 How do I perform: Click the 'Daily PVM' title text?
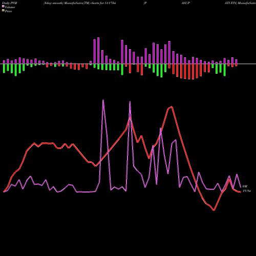click(x=9, y=3)
